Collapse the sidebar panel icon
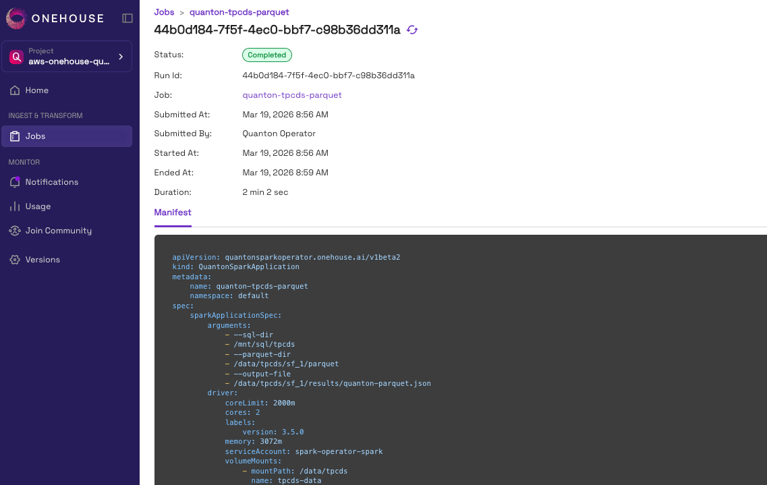 tap(127, 18)
